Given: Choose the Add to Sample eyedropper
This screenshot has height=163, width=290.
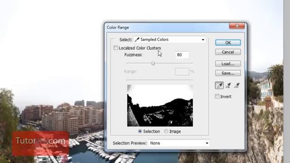Looking at the screenshot, I should click(x=228, y=86).
